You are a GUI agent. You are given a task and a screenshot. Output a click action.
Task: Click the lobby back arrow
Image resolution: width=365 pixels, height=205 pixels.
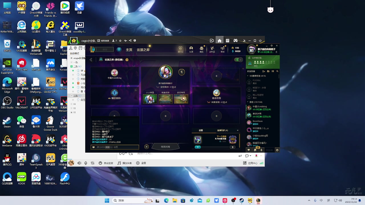click(x=91, y=60)
